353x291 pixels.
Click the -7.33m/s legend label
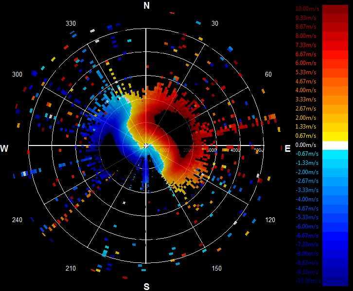[x=307, y=244]
